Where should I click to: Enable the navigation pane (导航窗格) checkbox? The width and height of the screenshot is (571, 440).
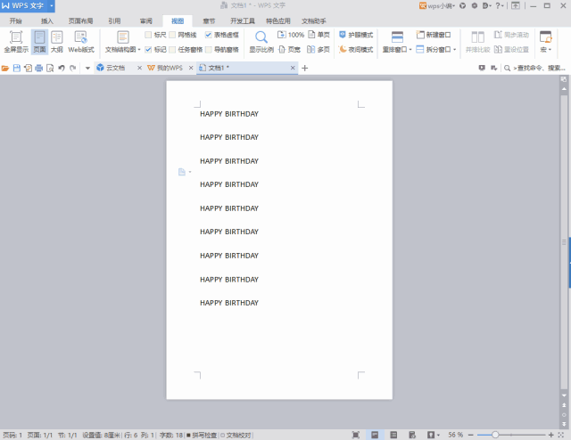208,50
